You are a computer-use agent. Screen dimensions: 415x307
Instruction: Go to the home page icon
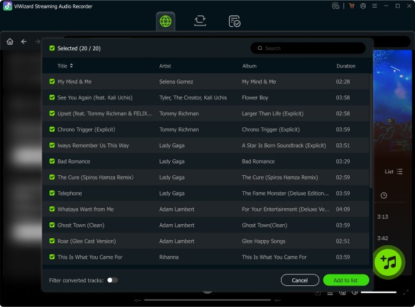coord(10,41)
